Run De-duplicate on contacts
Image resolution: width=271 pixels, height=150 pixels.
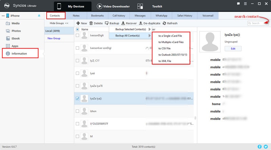pyautogui.click(x=148, y=23)
